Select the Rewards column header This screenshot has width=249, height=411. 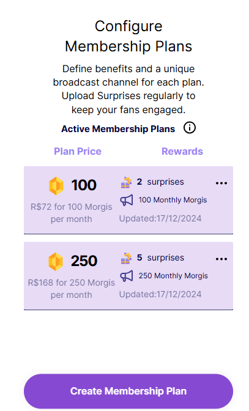182,151
